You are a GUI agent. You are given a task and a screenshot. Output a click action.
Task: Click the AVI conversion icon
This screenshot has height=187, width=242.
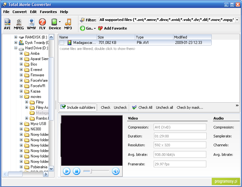pos(7,24)
